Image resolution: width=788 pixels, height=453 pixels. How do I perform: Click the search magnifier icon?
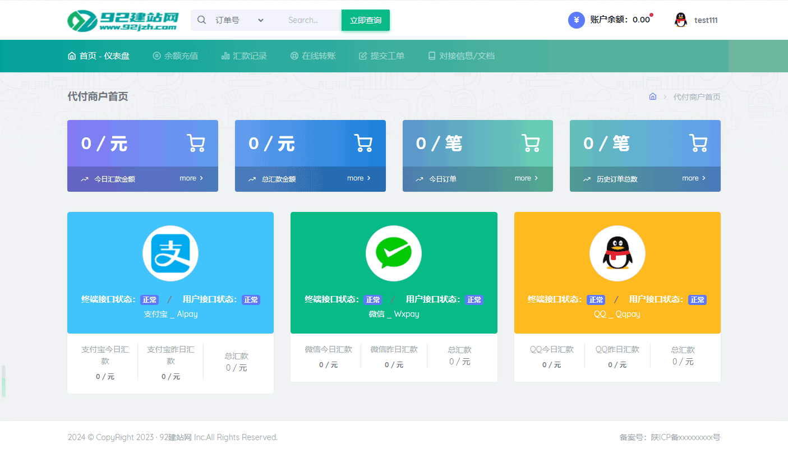(202, 20)
